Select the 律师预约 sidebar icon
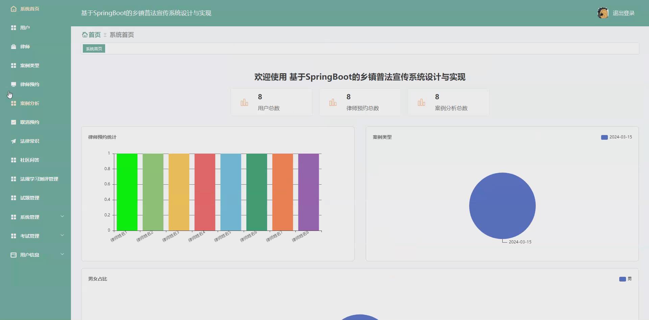649x320 pixels. point(14,84)
